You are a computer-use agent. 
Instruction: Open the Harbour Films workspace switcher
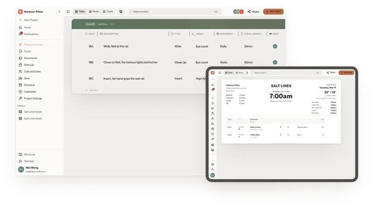(x=39, y=12)
